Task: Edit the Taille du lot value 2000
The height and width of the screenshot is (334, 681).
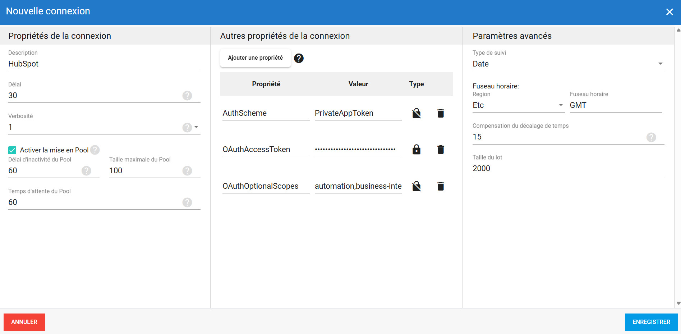Action: (x=568, y=169)
